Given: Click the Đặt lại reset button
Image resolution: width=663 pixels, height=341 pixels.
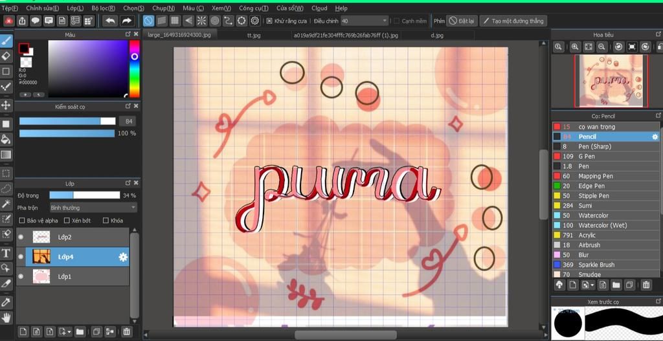Looking at the screenshot, I should (x=462, y=21).
